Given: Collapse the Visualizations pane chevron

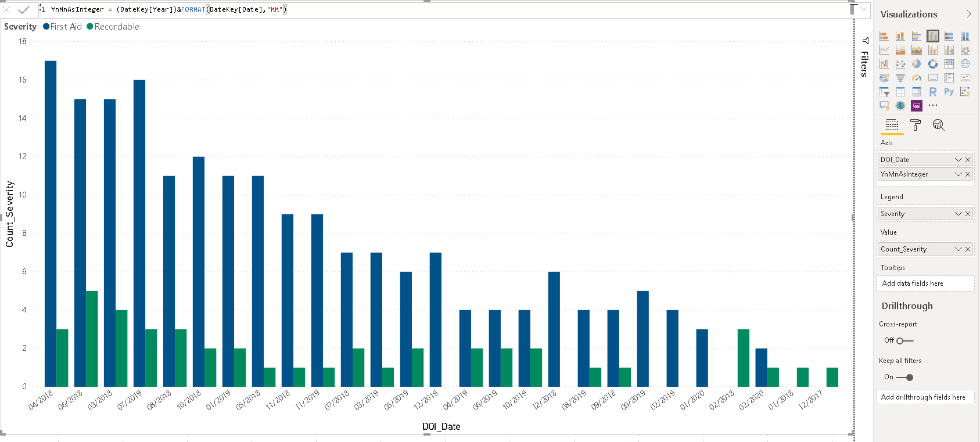Looking at the screenshot, I should point(969,15).
